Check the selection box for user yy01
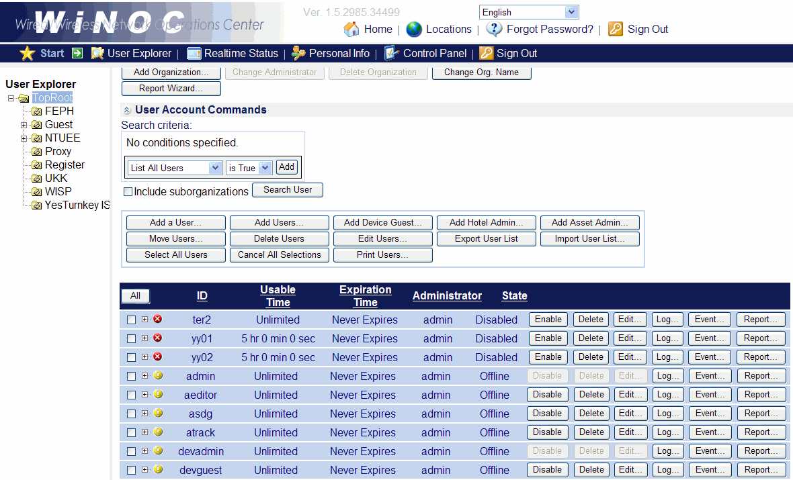 click(x=132, y=339)
